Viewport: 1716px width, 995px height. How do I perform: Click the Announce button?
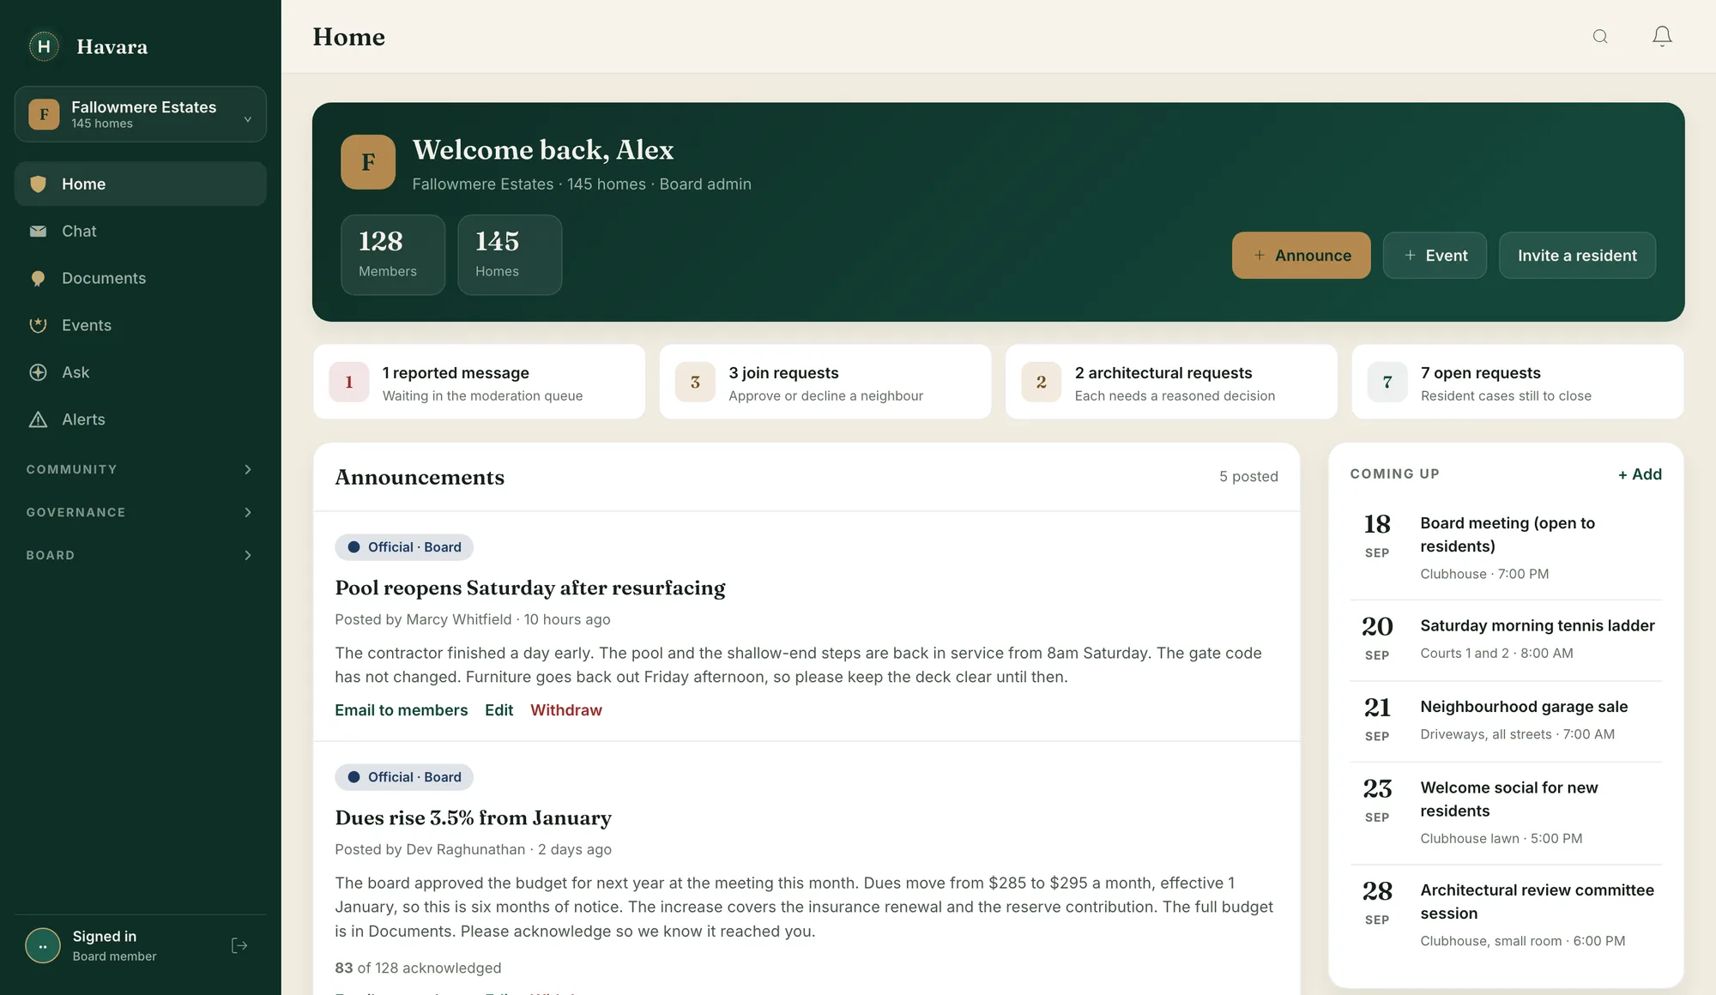point(1301,255)
